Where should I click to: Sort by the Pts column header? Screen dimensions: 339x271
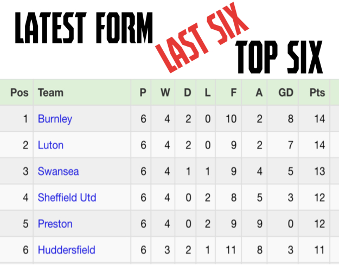point(317,93)
